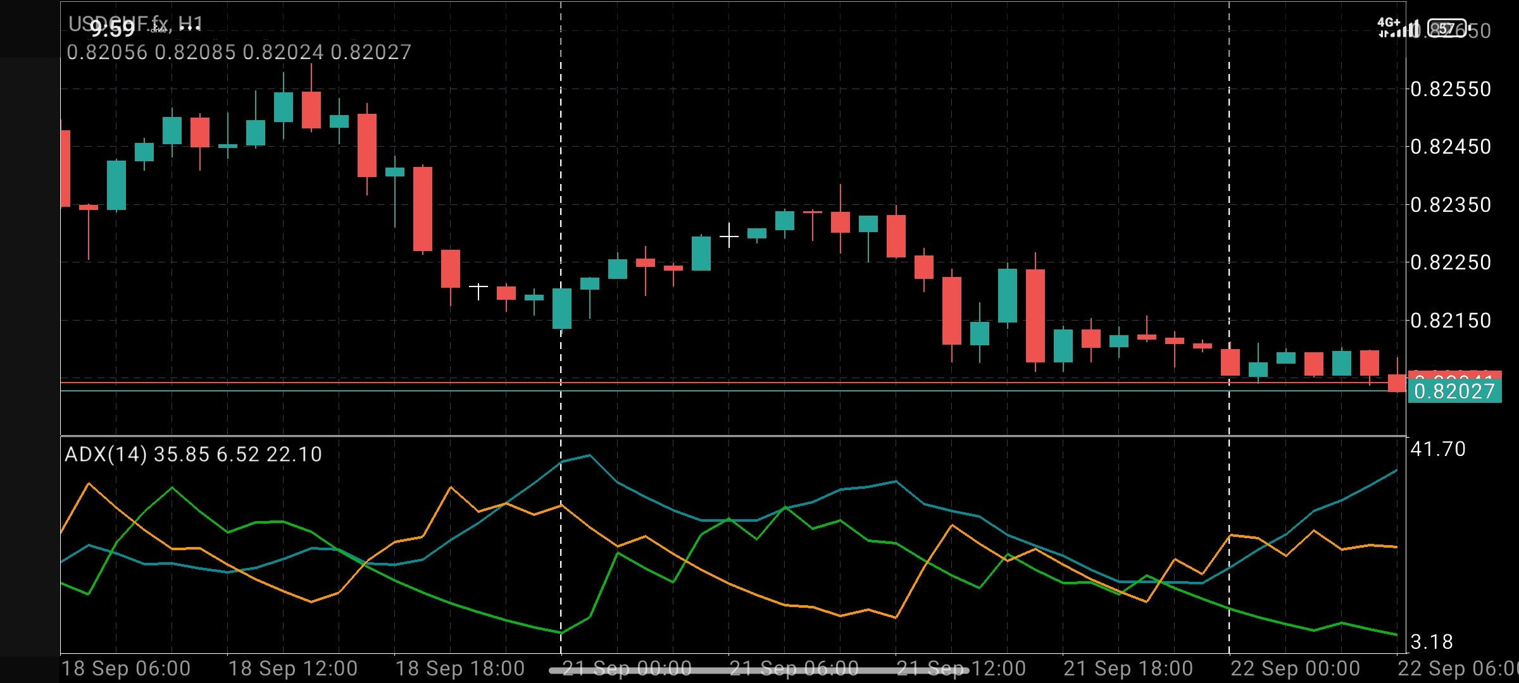This screenshot has height=683, width=1519.
Task: Tap the status bar clock showing 9:59
Action: point(112,28)
